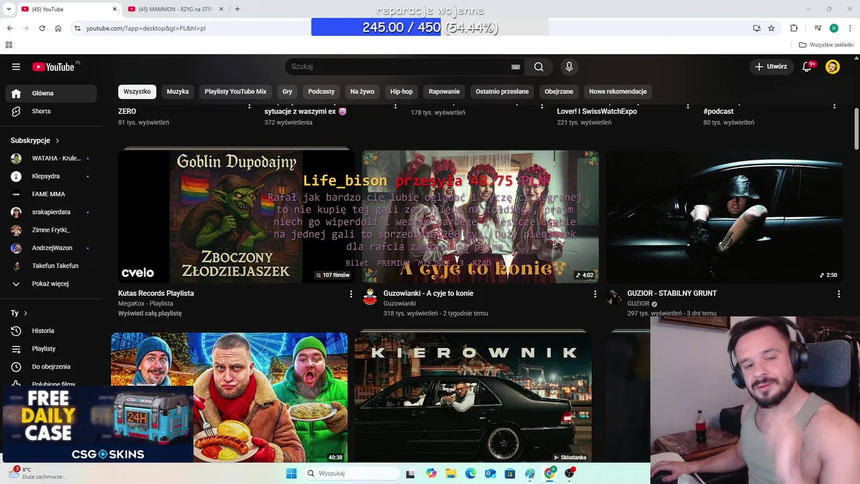The width and height of the screenshot is (860, 484).
Task: Select the Hip-hop filter chip
Action: [402, 91]
